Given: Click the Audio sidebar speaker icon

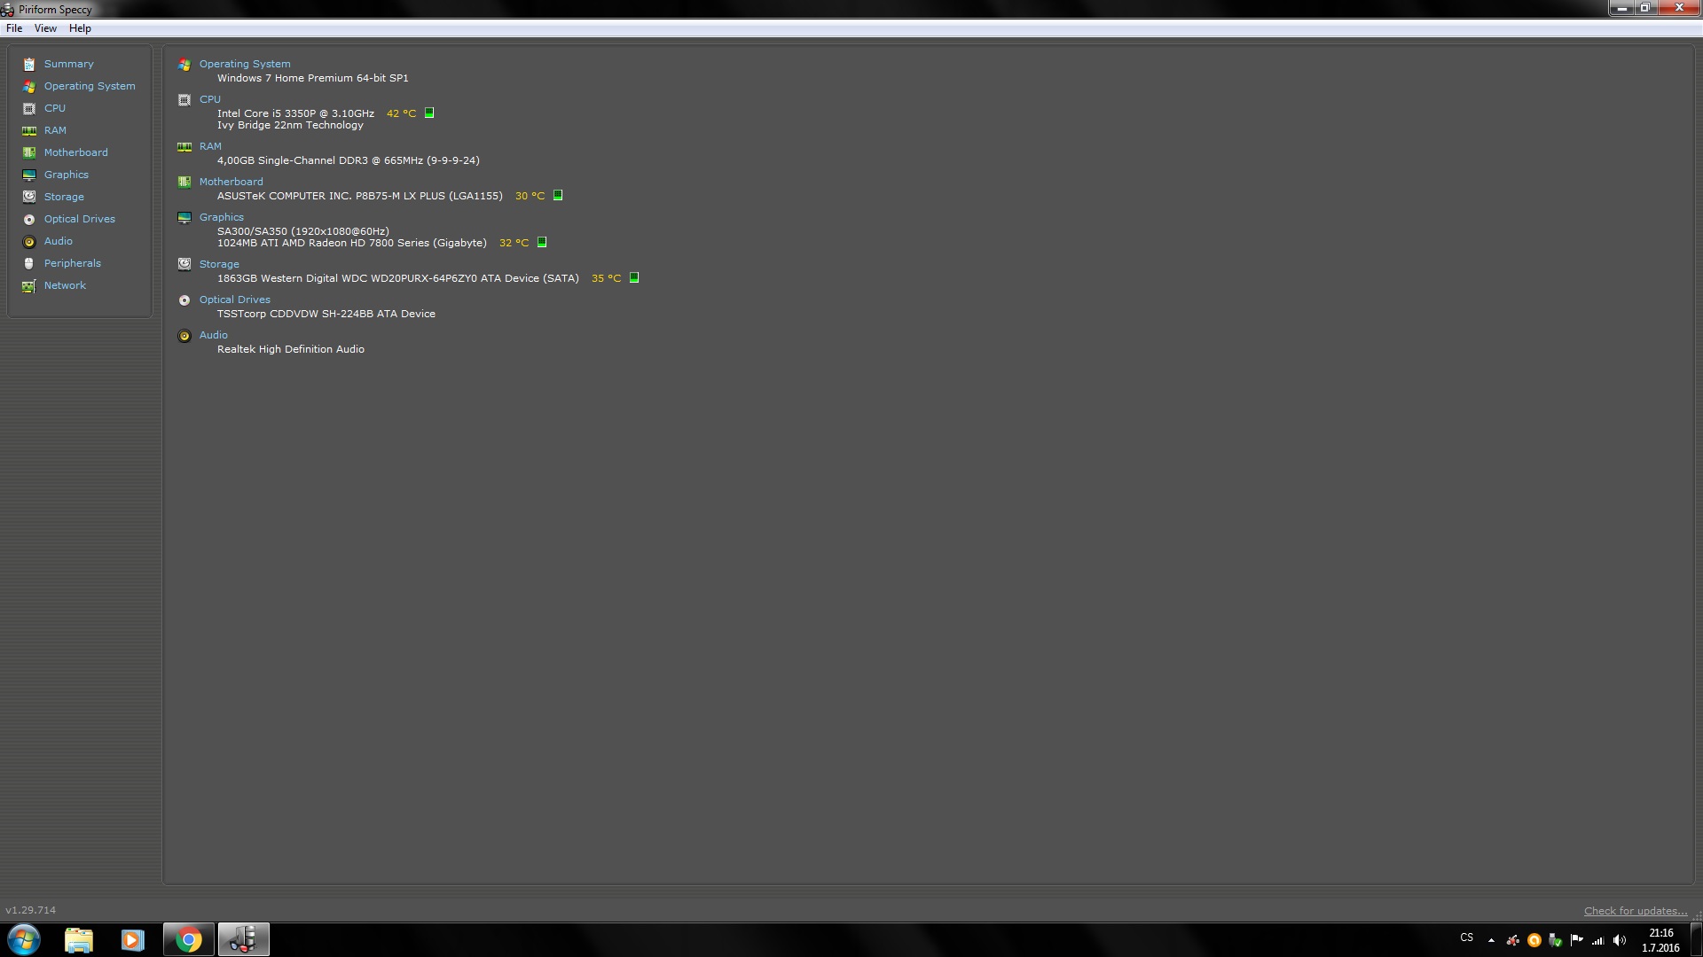Looking at the screenshot, I should 29,241.
